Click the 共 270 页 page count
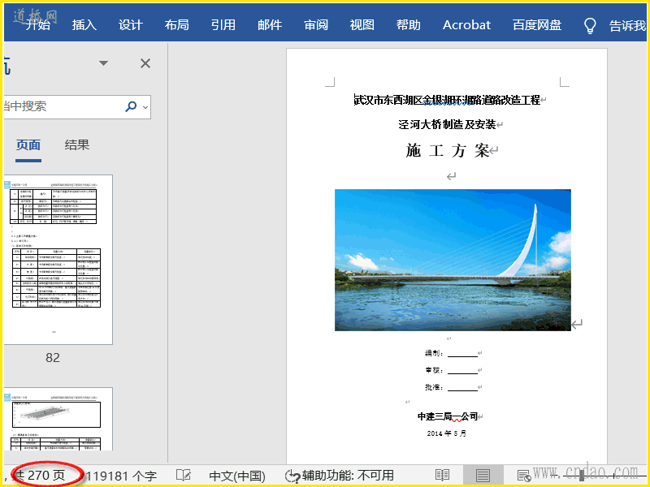Image resolution: width=650 pixels, height=487 pixels. point(40,476)
